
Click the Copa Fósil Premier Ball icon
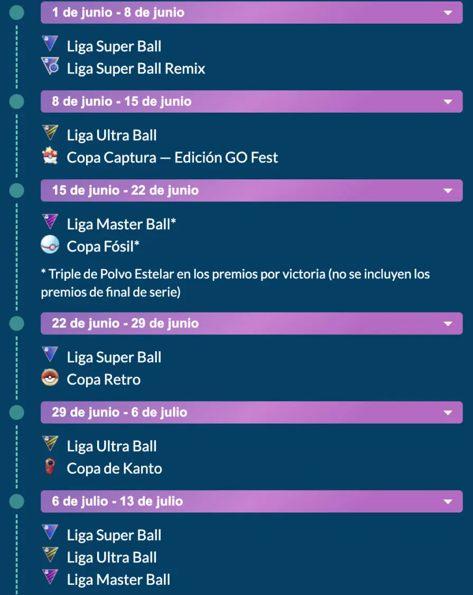[50, 244]
